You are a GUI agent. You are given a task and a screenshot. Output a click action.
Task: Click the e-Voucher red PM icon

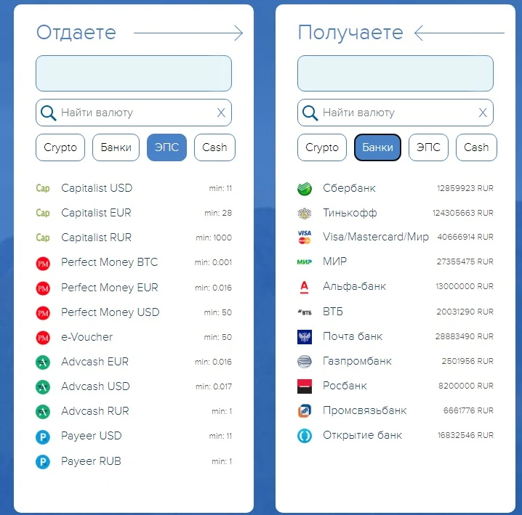point(43,338)
